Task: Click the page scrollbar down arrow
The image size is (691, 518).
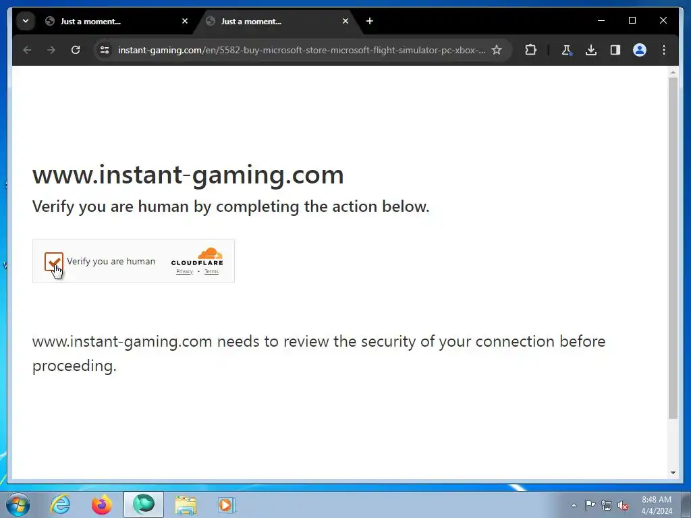Action: pyautogui.click(x=673, y=473)
